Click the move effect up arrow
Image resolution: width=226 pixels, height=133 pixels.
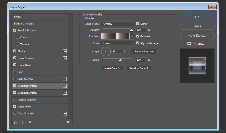[x=23, y=122]
